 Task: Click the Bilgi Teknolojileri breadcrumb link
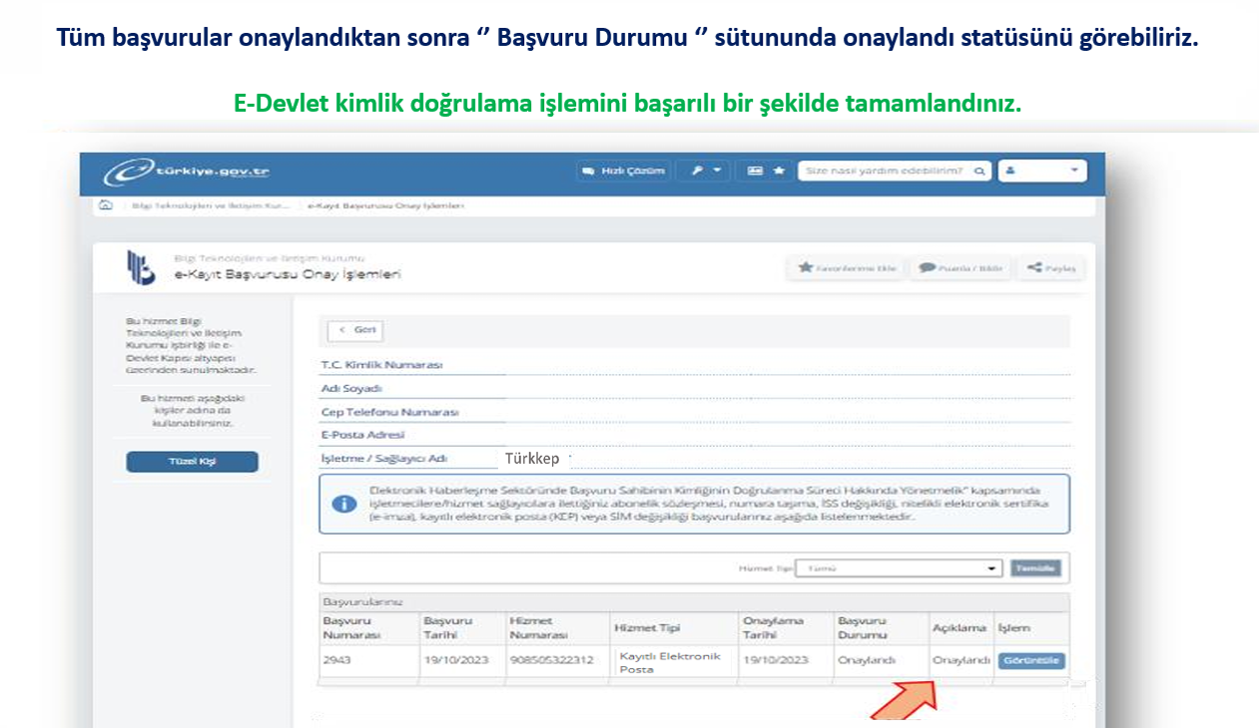[x=210, y=205]
